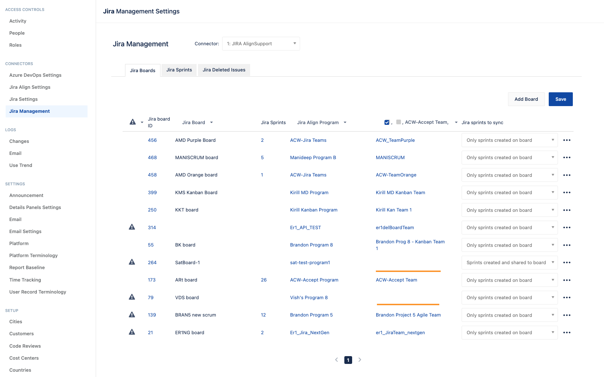Open sprints-to-sync dropdown for MANISCRUM board
Image resolution: width=604 pixels, height=377 pixels.
tap(510, 157)
